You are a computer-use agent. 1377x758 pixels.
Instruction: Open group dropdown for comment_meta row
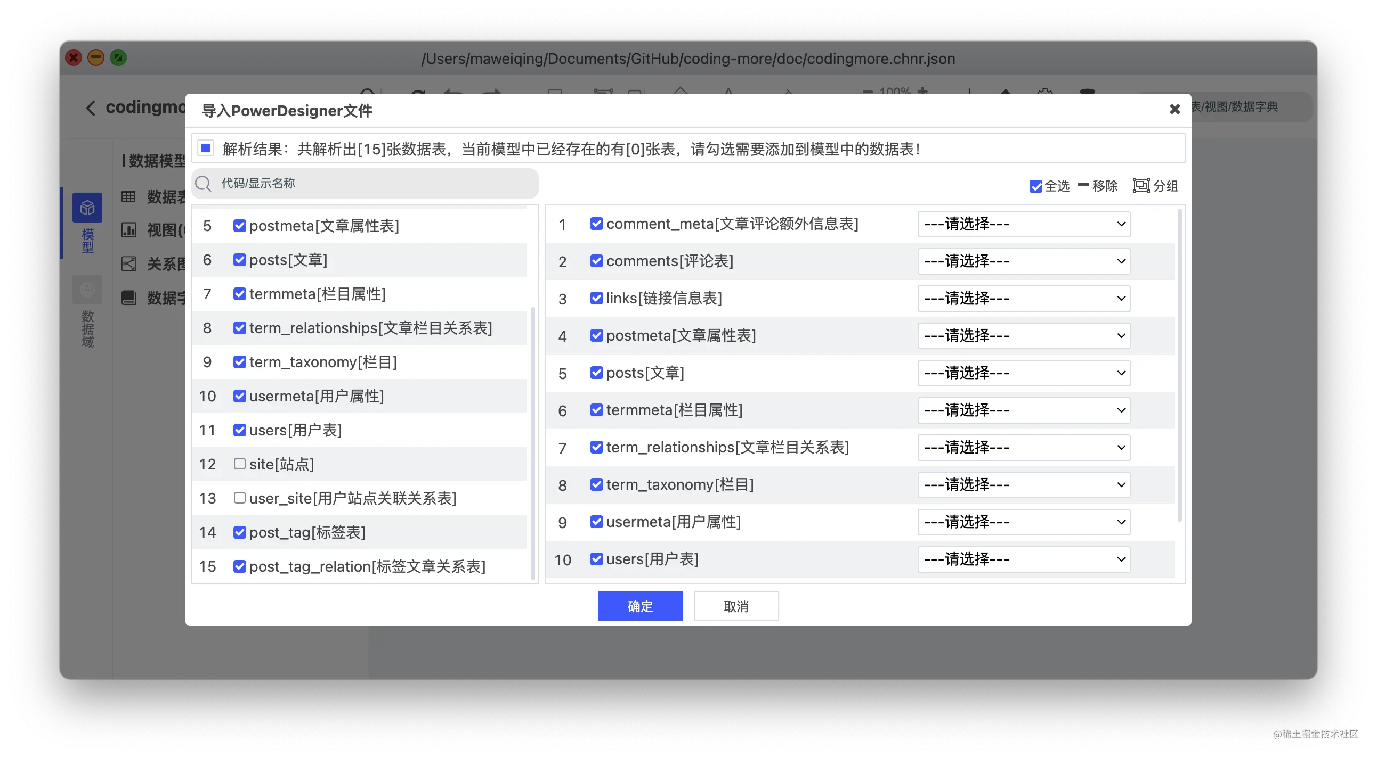click(x=1023, y=224)
